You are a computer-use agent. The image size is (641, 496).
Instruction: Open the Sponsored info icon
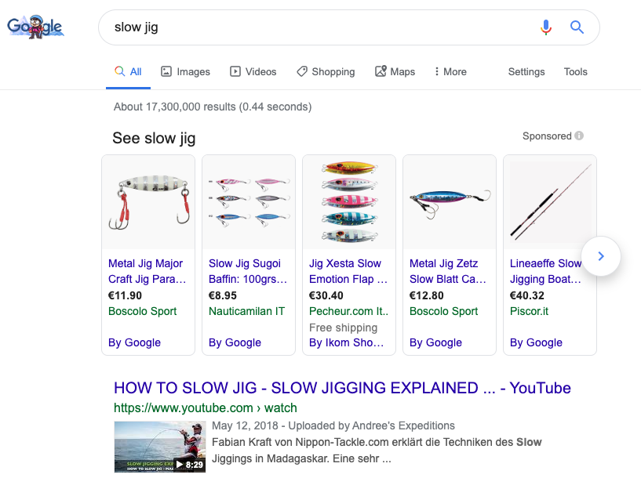(579, 136)
